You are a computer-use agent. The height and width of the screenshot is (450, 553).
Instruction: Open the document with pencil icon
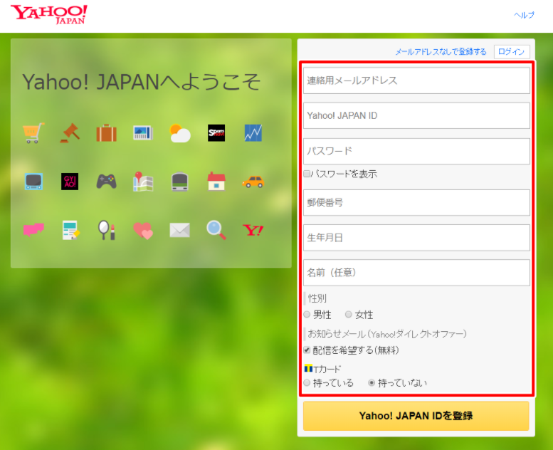tap(70, 230)
